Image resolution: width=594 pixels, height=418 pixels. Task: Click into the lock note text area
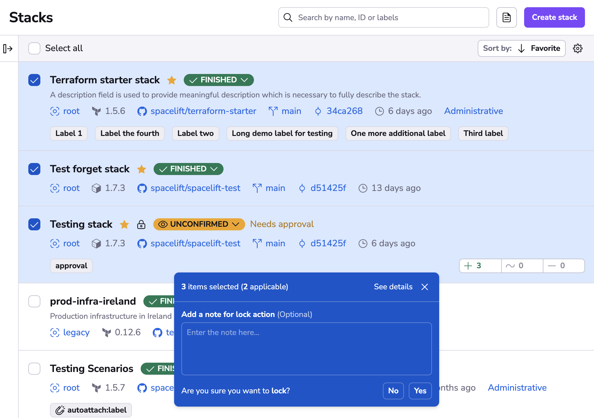tap(306, 349)
